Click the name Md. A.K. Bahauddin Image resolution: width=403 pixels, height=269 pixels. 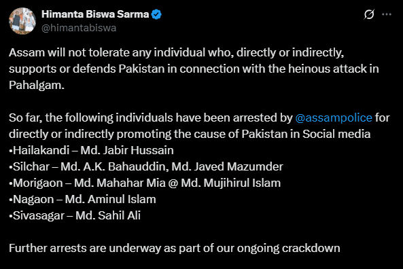[x=115, y=166]
